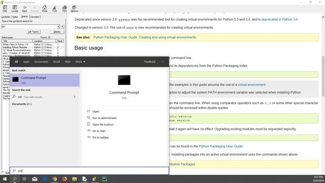Expand the More filter dropdown
The height and width of the screenshot is (183, 325).
point(80,62)
